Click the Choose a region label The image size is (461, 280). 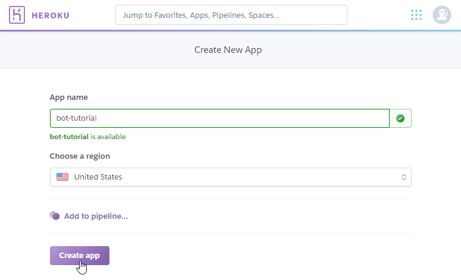(x=80, y=156)
